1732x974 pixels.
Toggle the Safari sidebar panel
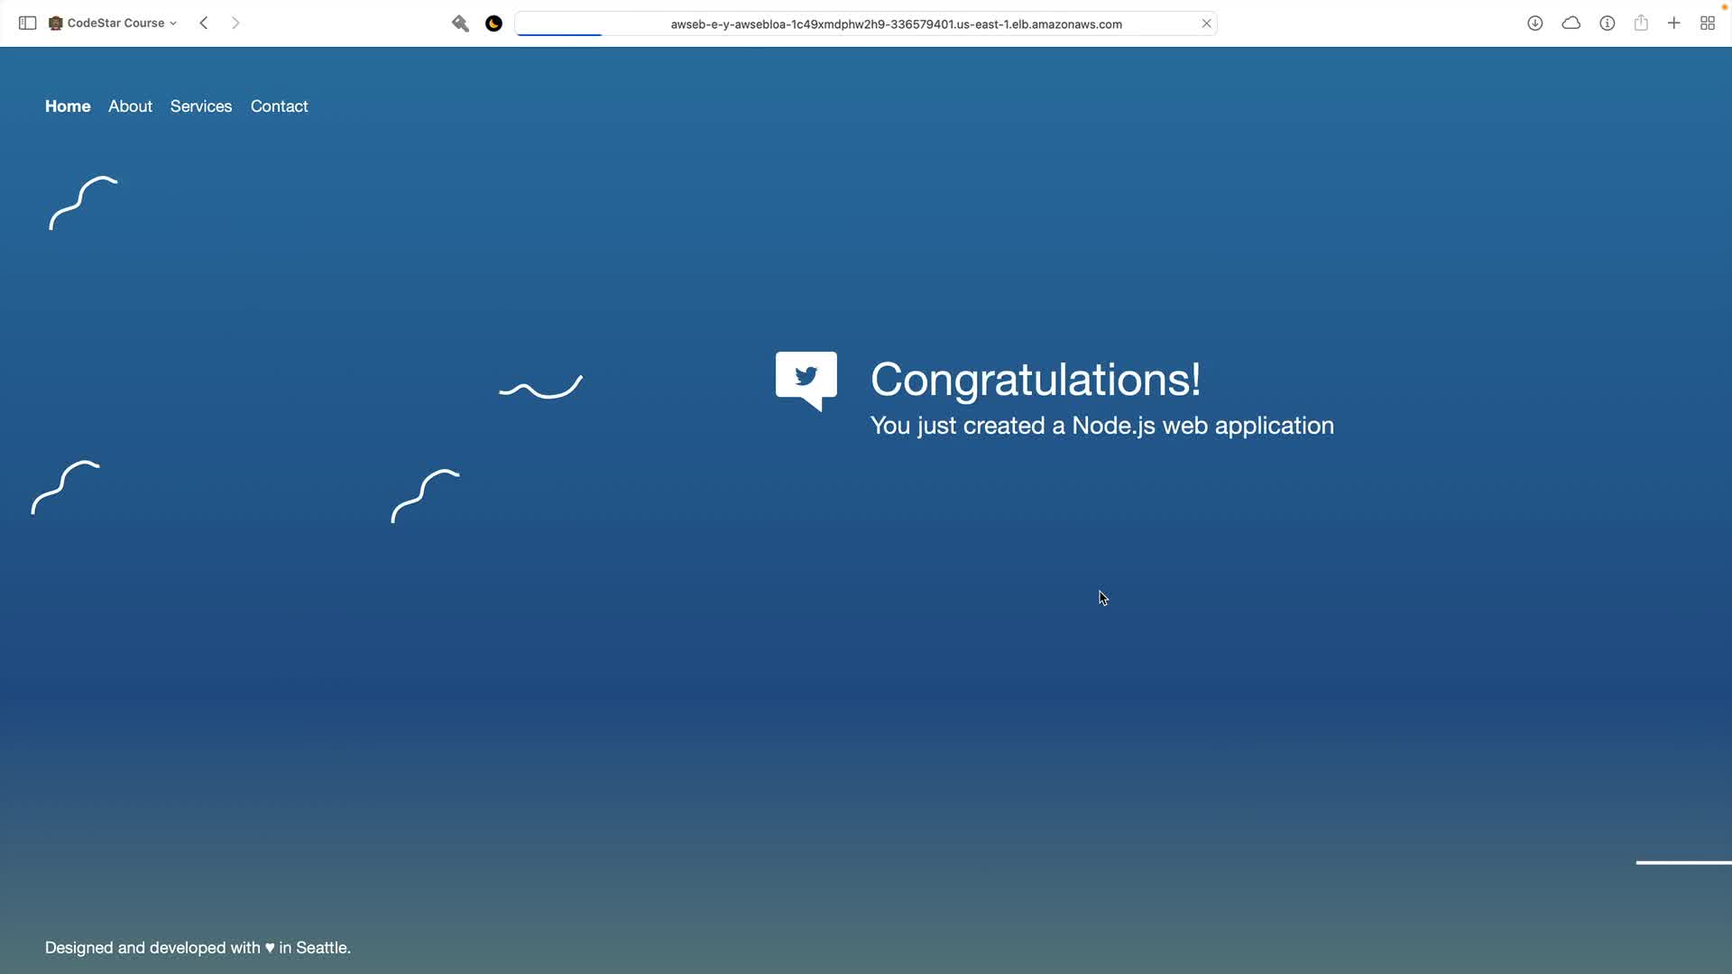pos(27,23)
